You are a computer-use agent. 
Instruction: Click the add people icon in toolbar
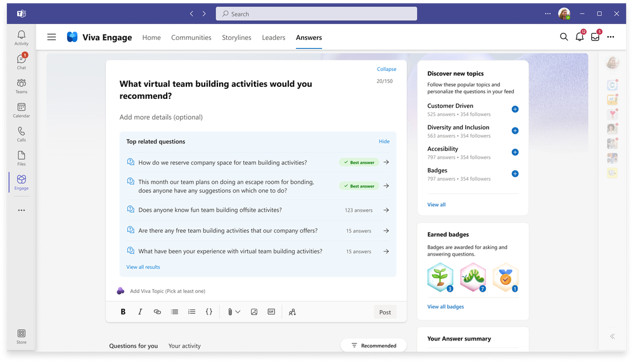[x=292, y=312]
